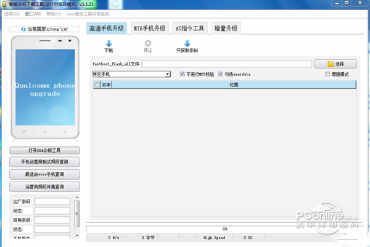Click the 出厂条码 input field
370x247 pixels.
click(52, 202)
